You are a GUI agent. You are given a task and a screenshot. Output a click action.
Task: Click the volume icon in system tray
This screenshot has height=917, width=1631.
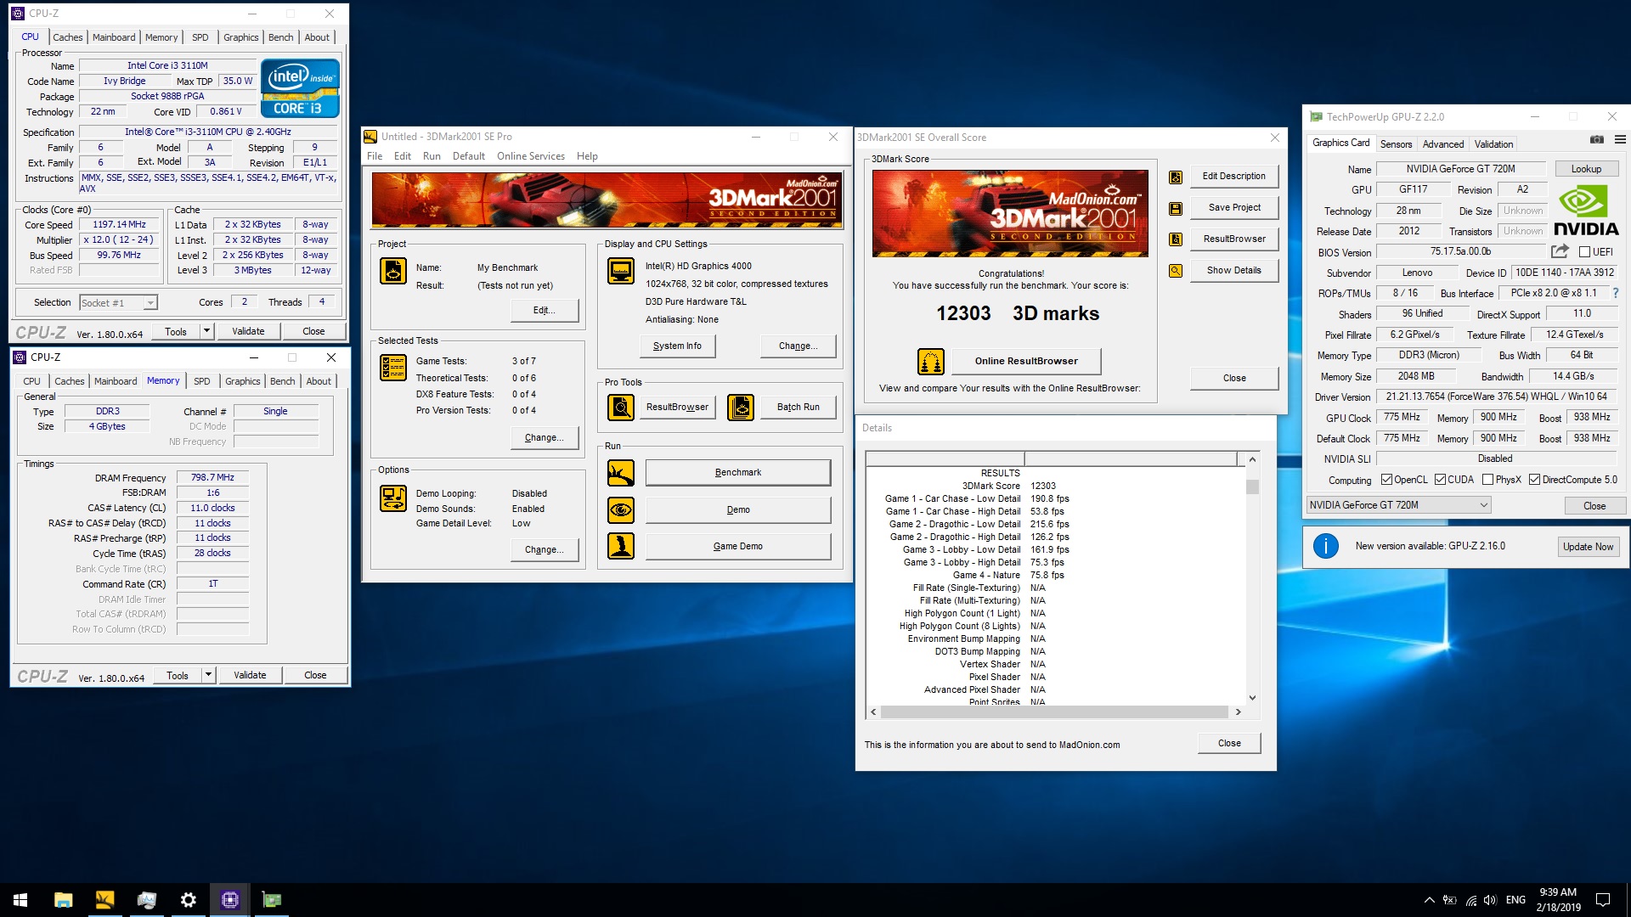point(1490,900)
